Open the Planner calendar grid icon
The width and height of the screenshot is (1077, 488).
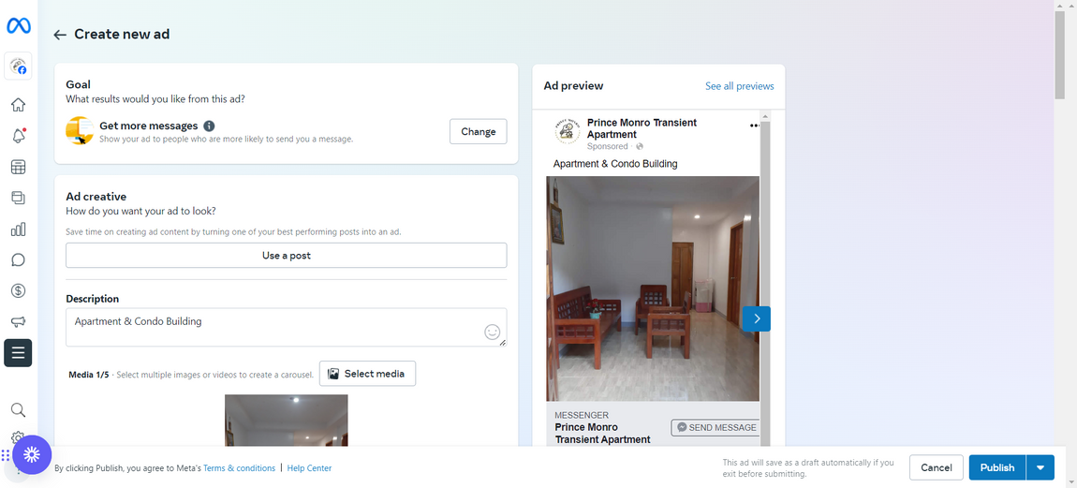click(x=19, y=167)
